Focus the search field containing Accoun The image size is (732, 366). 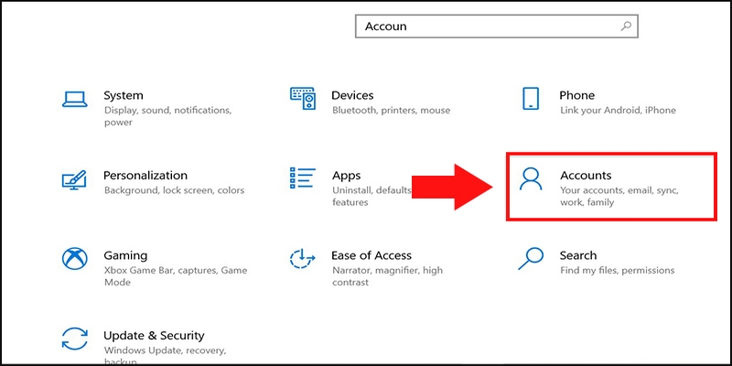point(496,27)
